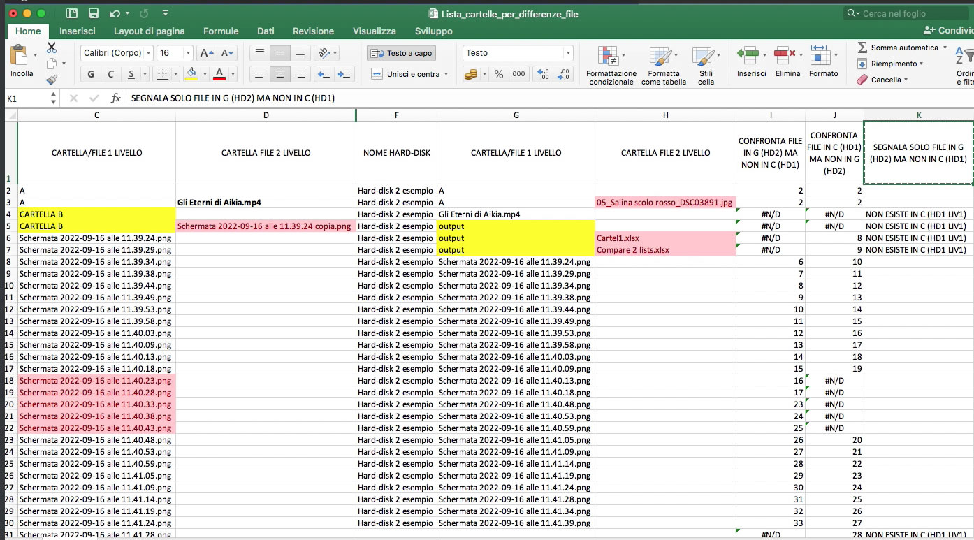This screenshot has height=540, width=974.
Task: Expand the underline style dropdown arrow
Action: point(145,74)
